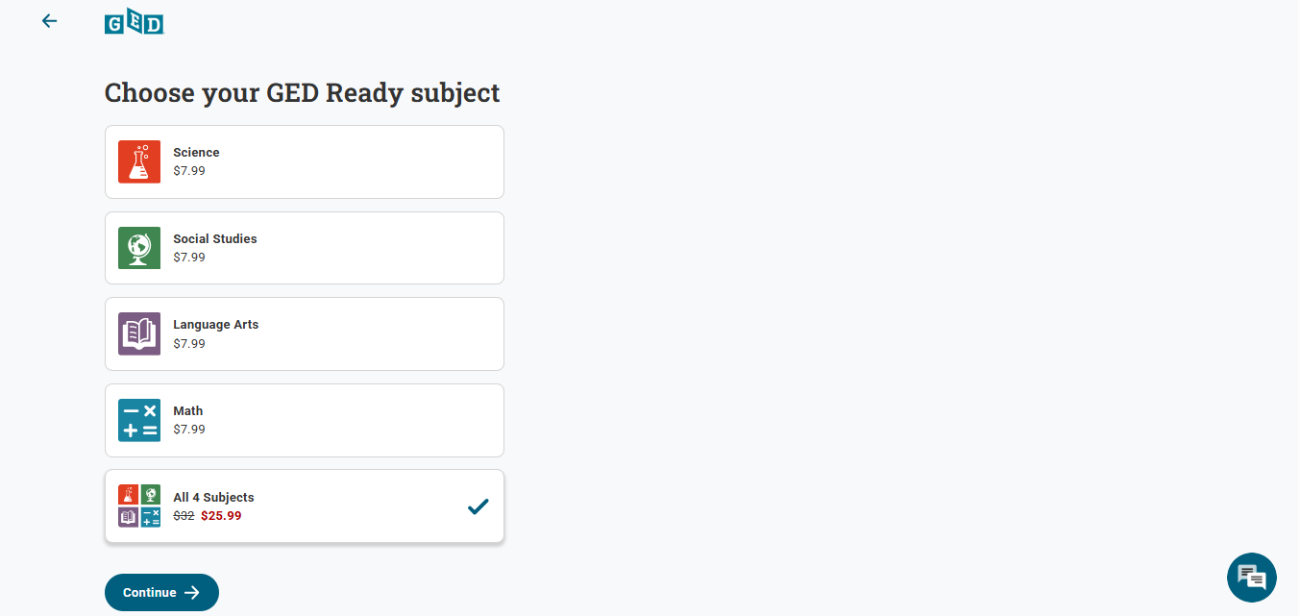Viewport: 1300px width, 616px height.
Task: Click the Math label text
Action: 187,411
